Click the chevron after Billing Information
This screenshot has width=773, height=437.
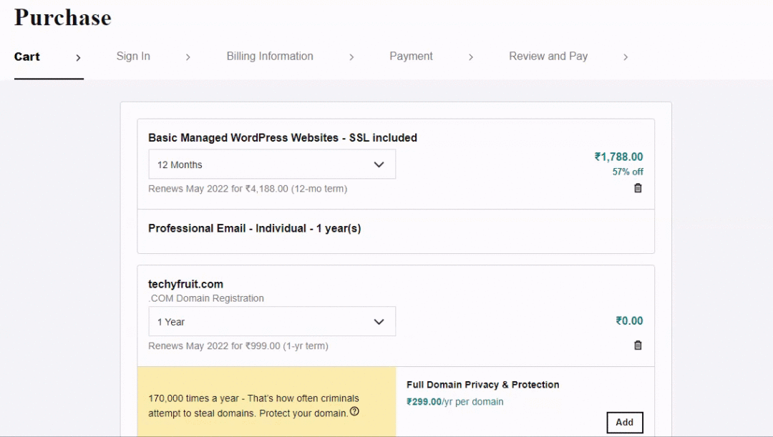click(351, 57)
